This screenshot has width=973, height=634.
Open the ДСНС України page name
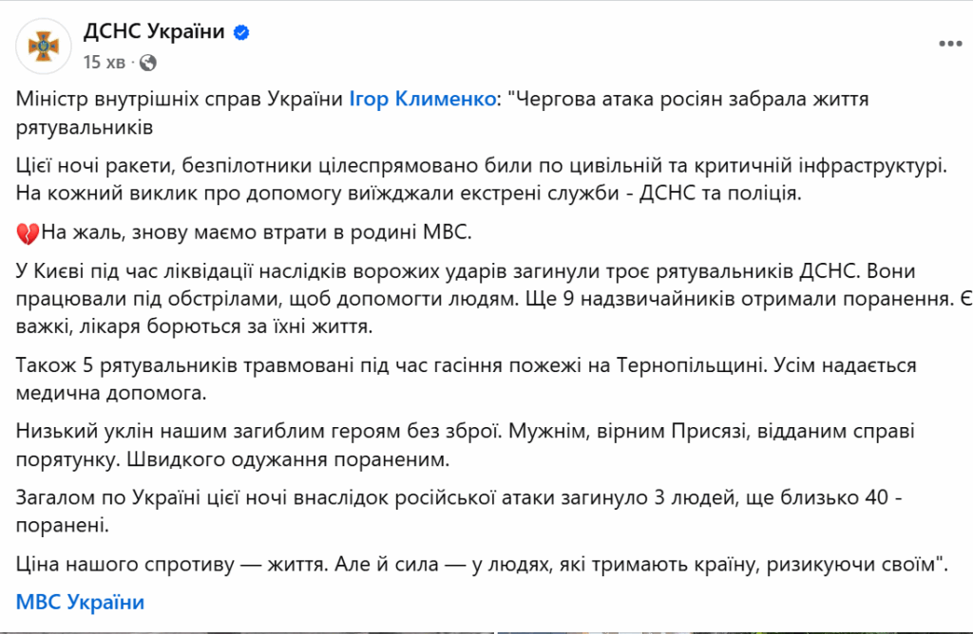point(154,31)
